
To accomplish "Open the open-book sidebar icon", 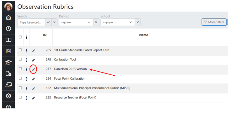I will [8, 40].
